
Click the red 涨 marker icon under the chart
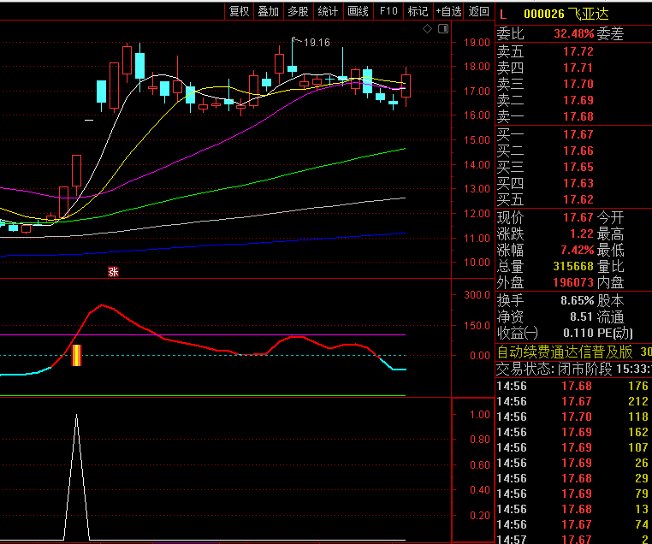(x=112, y=272)
